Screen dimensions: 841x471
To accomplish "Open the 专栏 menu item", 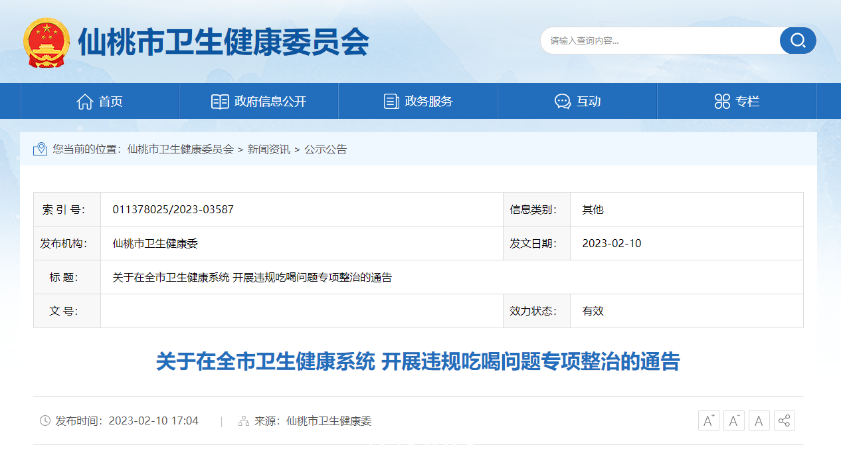I will pos(737,102).
